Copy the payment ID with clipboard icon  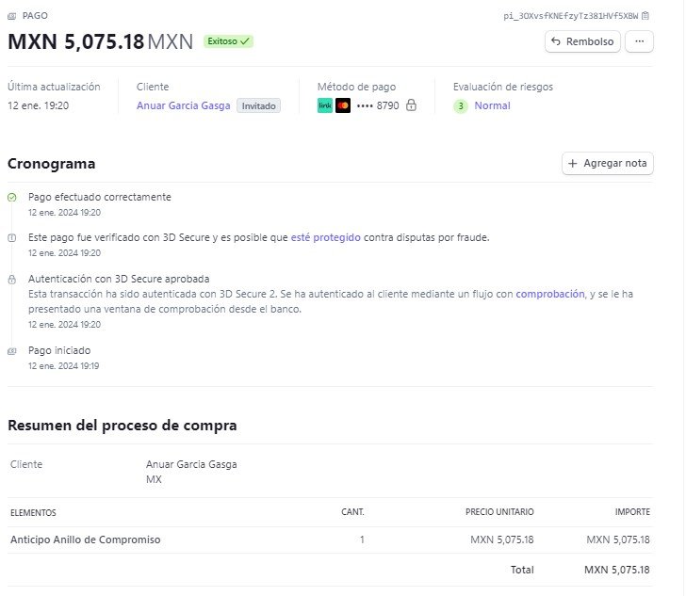pyautogui.click(x=645, y=16)
